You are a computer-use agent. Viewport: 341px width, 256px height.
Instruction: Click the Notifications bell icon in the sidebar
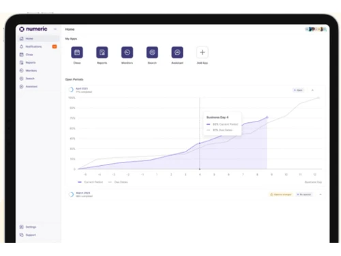point(22,46)
